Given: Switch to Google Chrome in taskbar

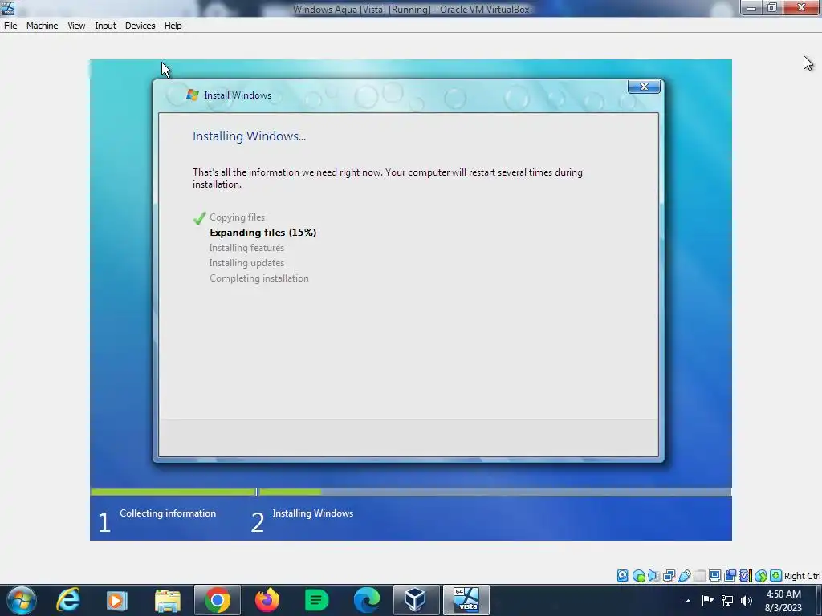Looking at the screenshot, I should click(218, 600).
